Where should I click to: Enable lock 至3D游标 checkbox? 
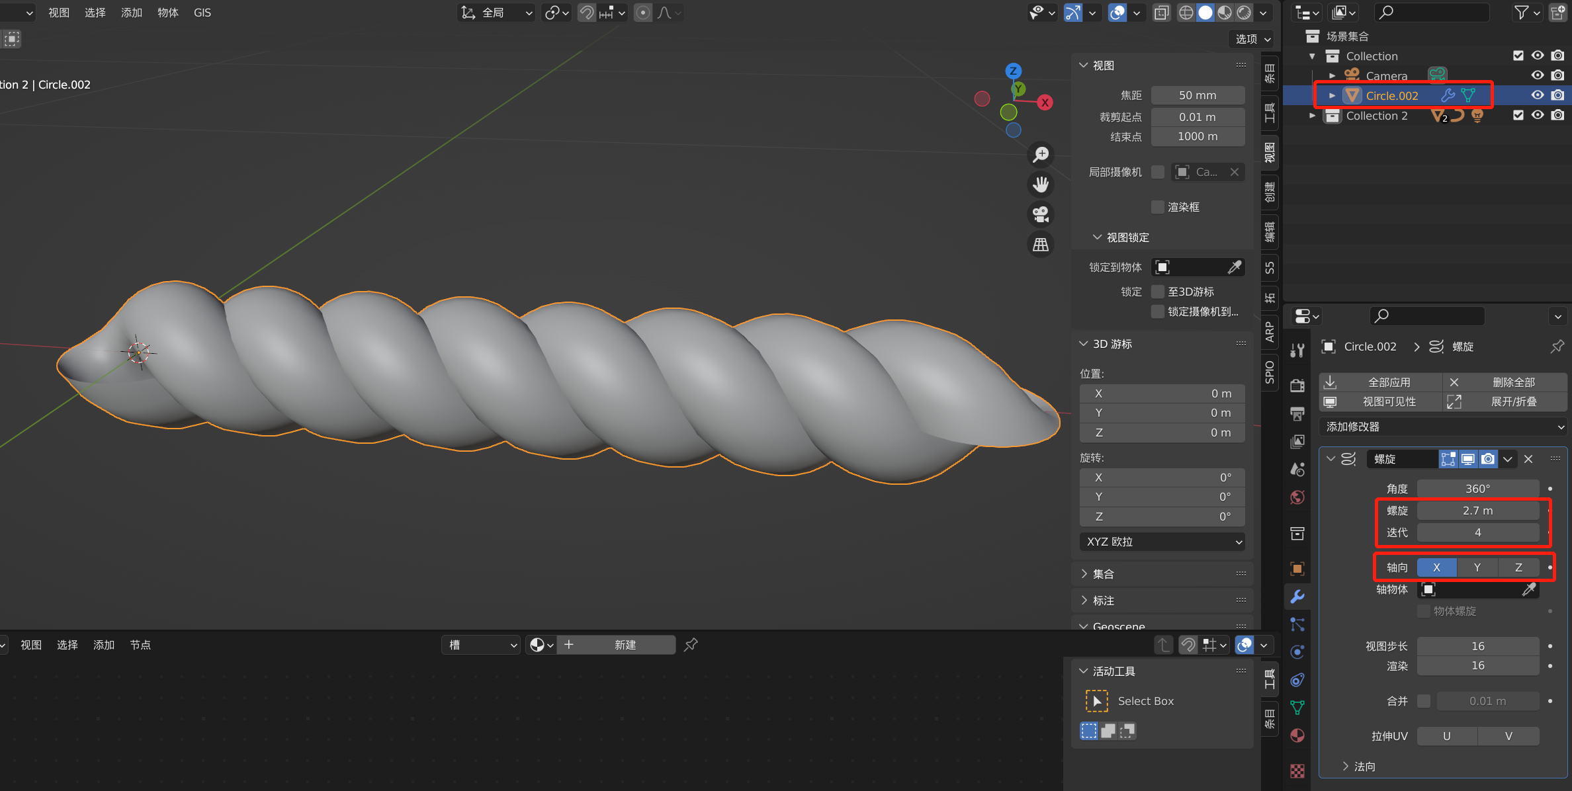pos(1157,292)
